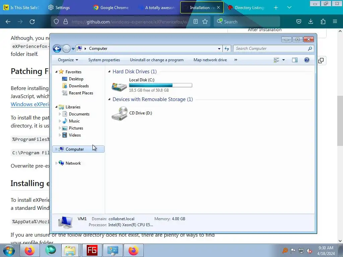
Task: Open a new browser tab
Action: pos(276,7)
